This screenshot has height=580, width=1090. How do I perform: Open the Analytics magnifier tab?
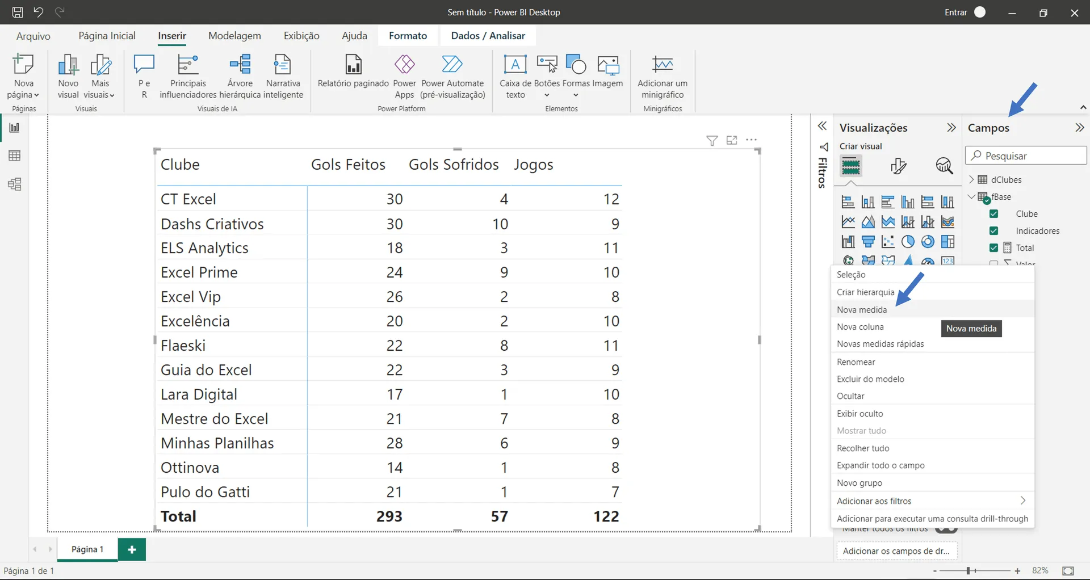tap(944, 166)
